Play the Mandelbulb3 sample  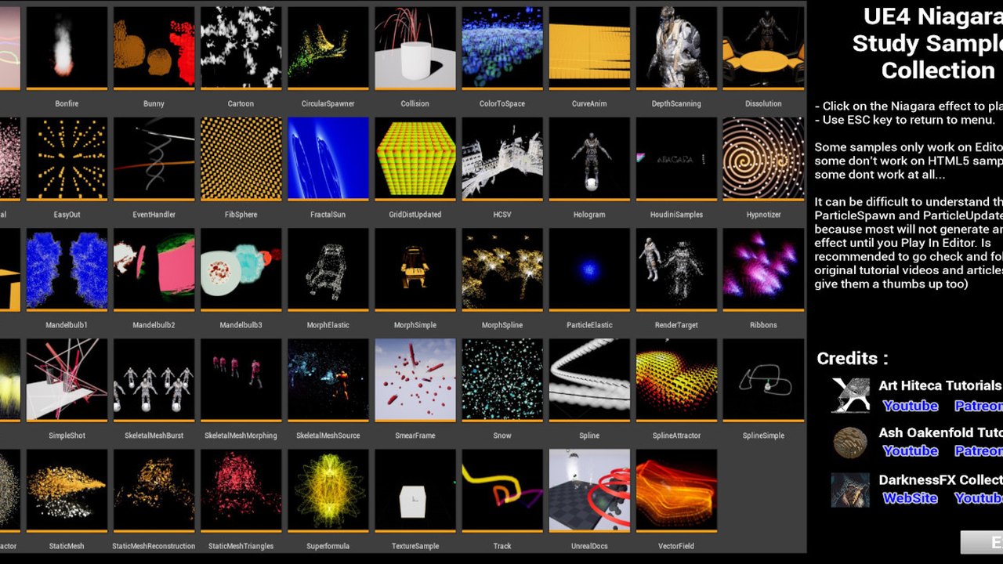(241, 269)
